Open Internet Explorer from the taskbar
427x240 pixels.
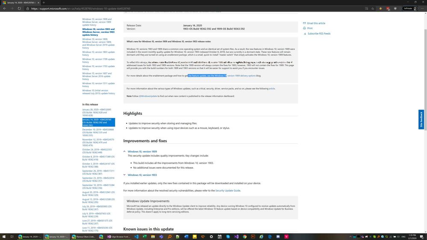pyautogui.click(x=262, y=237)
